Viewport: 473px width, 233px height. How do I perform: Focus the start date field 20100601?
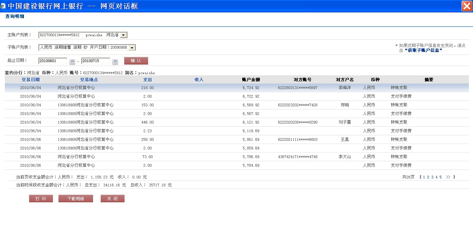(53, 61)
